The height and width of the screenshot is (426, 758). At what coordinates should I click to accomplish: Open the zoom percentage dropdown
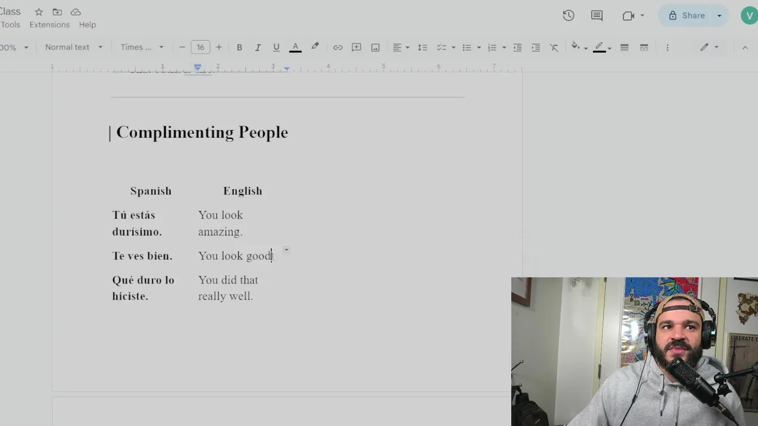[14, 47]
